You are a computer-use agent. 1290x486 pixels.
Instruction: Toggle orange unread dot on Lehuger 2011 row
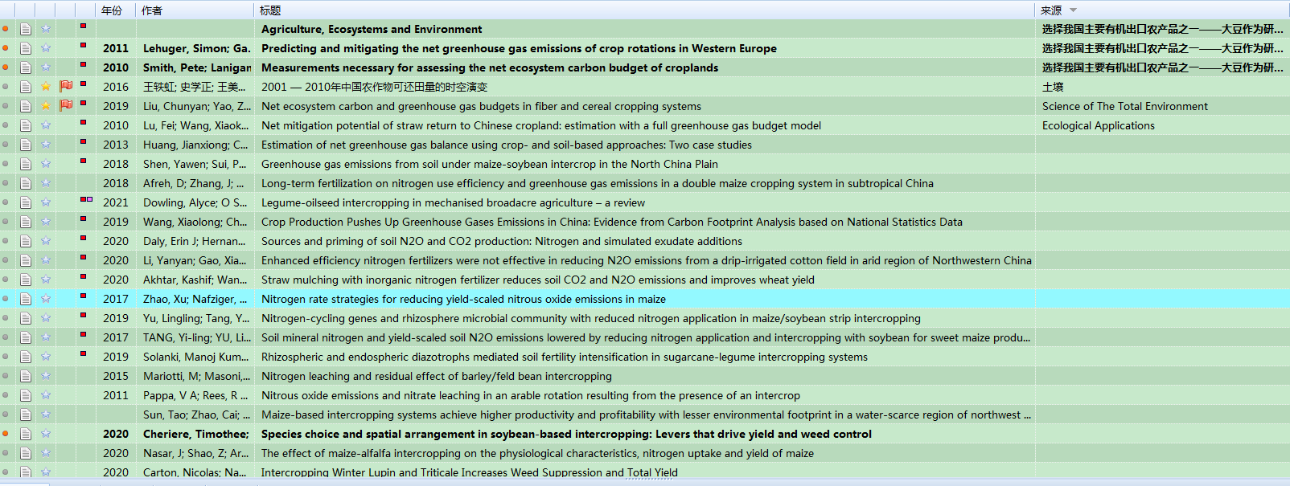pos(6,48)
